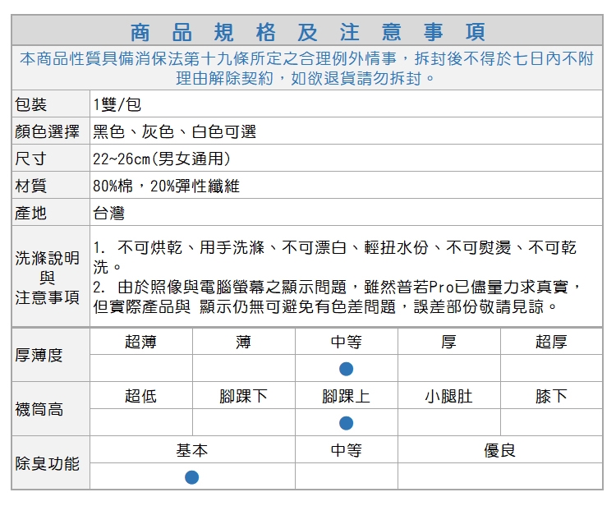Select the 黑色、灰色、白色可選 color text
Screen dimensions: 616x506
[x=175, y=131]
